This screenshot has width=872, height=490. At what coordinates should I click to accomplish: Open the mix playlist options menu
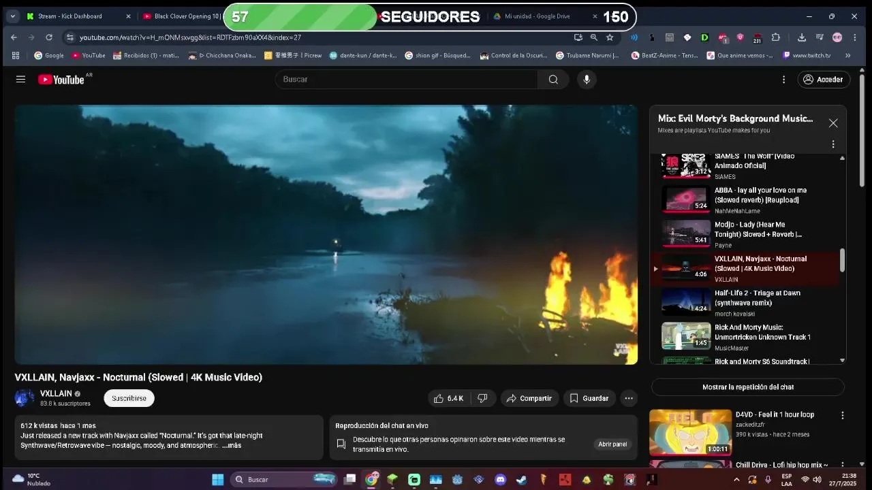(832, 144)
